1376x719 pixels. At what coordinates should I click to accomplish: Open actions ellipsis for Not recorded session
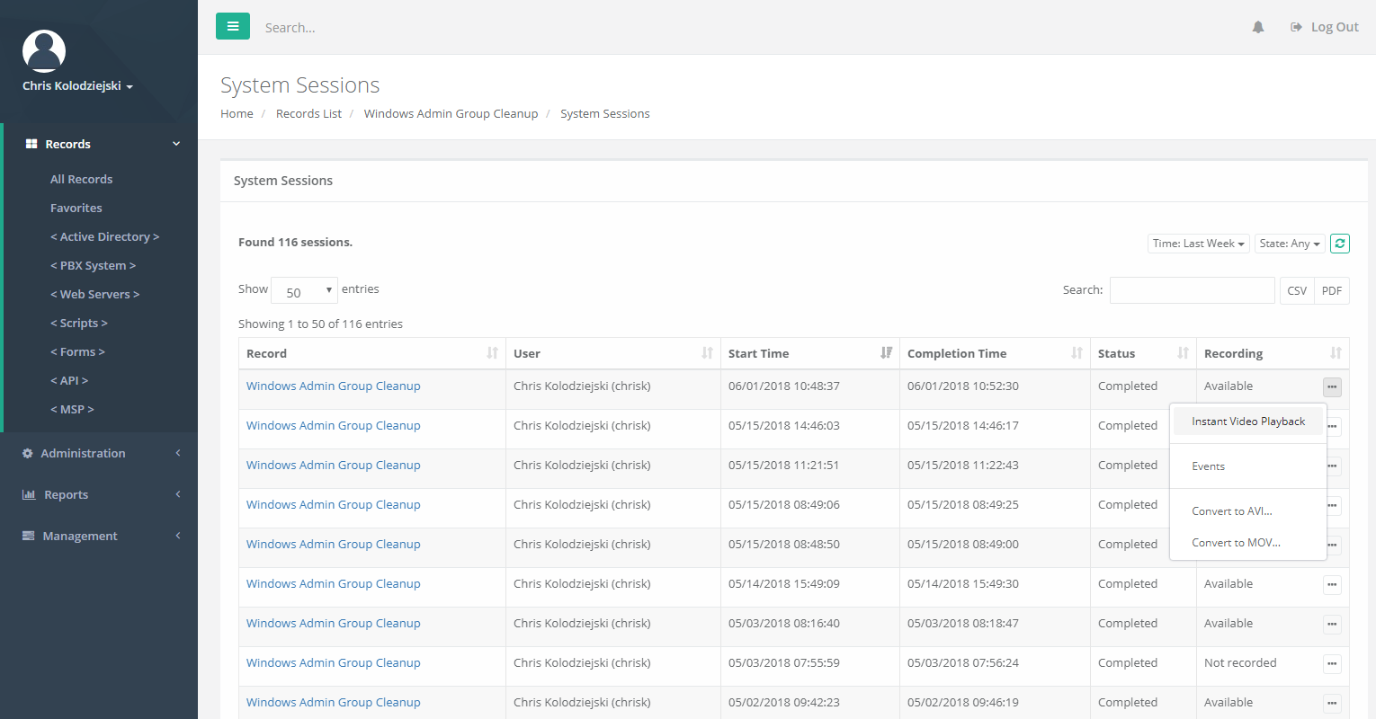[x=1332, y=664]
